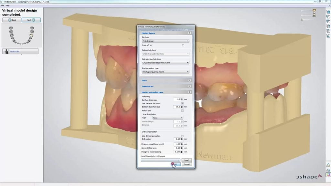Open Side drain holes Type dropdown
Screen dimensions: 331x186
coord(167,118)
